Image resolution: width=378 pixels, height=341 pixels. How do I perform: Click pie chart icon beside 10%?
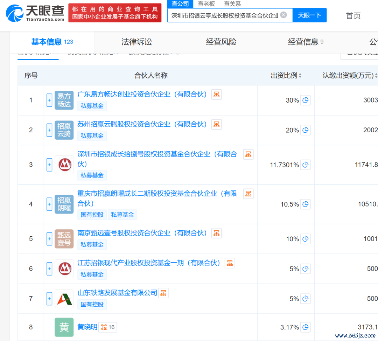point(305,239)
